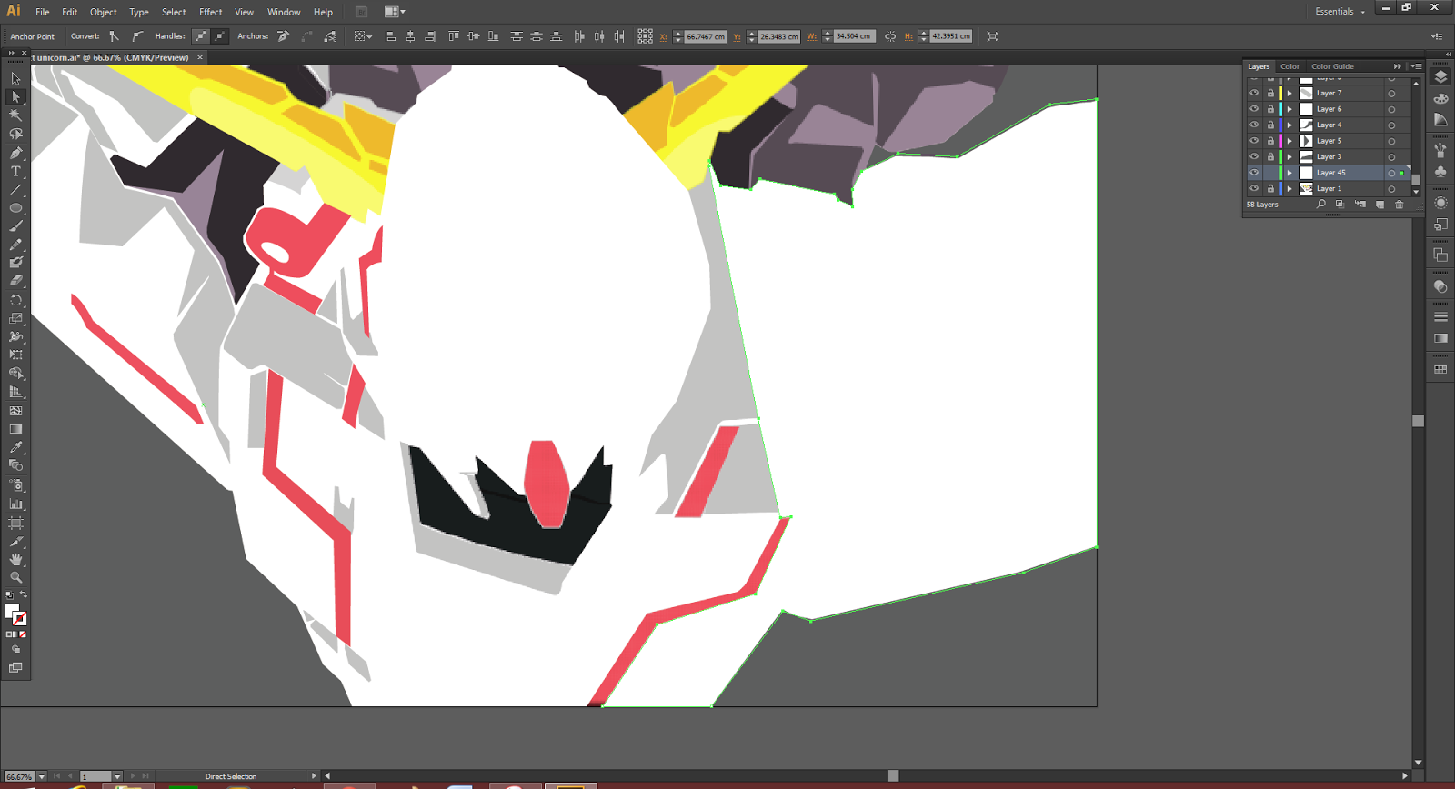Select the Free Transform tool

pyautogui.click(x=15, y=355)
